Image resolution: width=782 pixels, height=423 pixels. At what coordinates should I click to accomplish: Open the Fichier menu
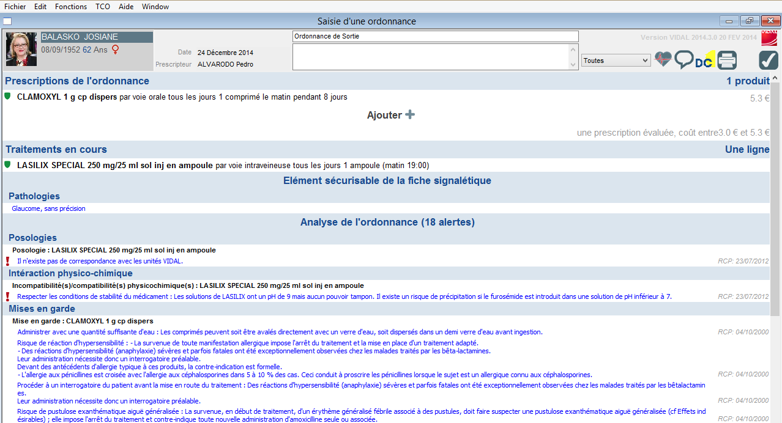click(15, 7)
